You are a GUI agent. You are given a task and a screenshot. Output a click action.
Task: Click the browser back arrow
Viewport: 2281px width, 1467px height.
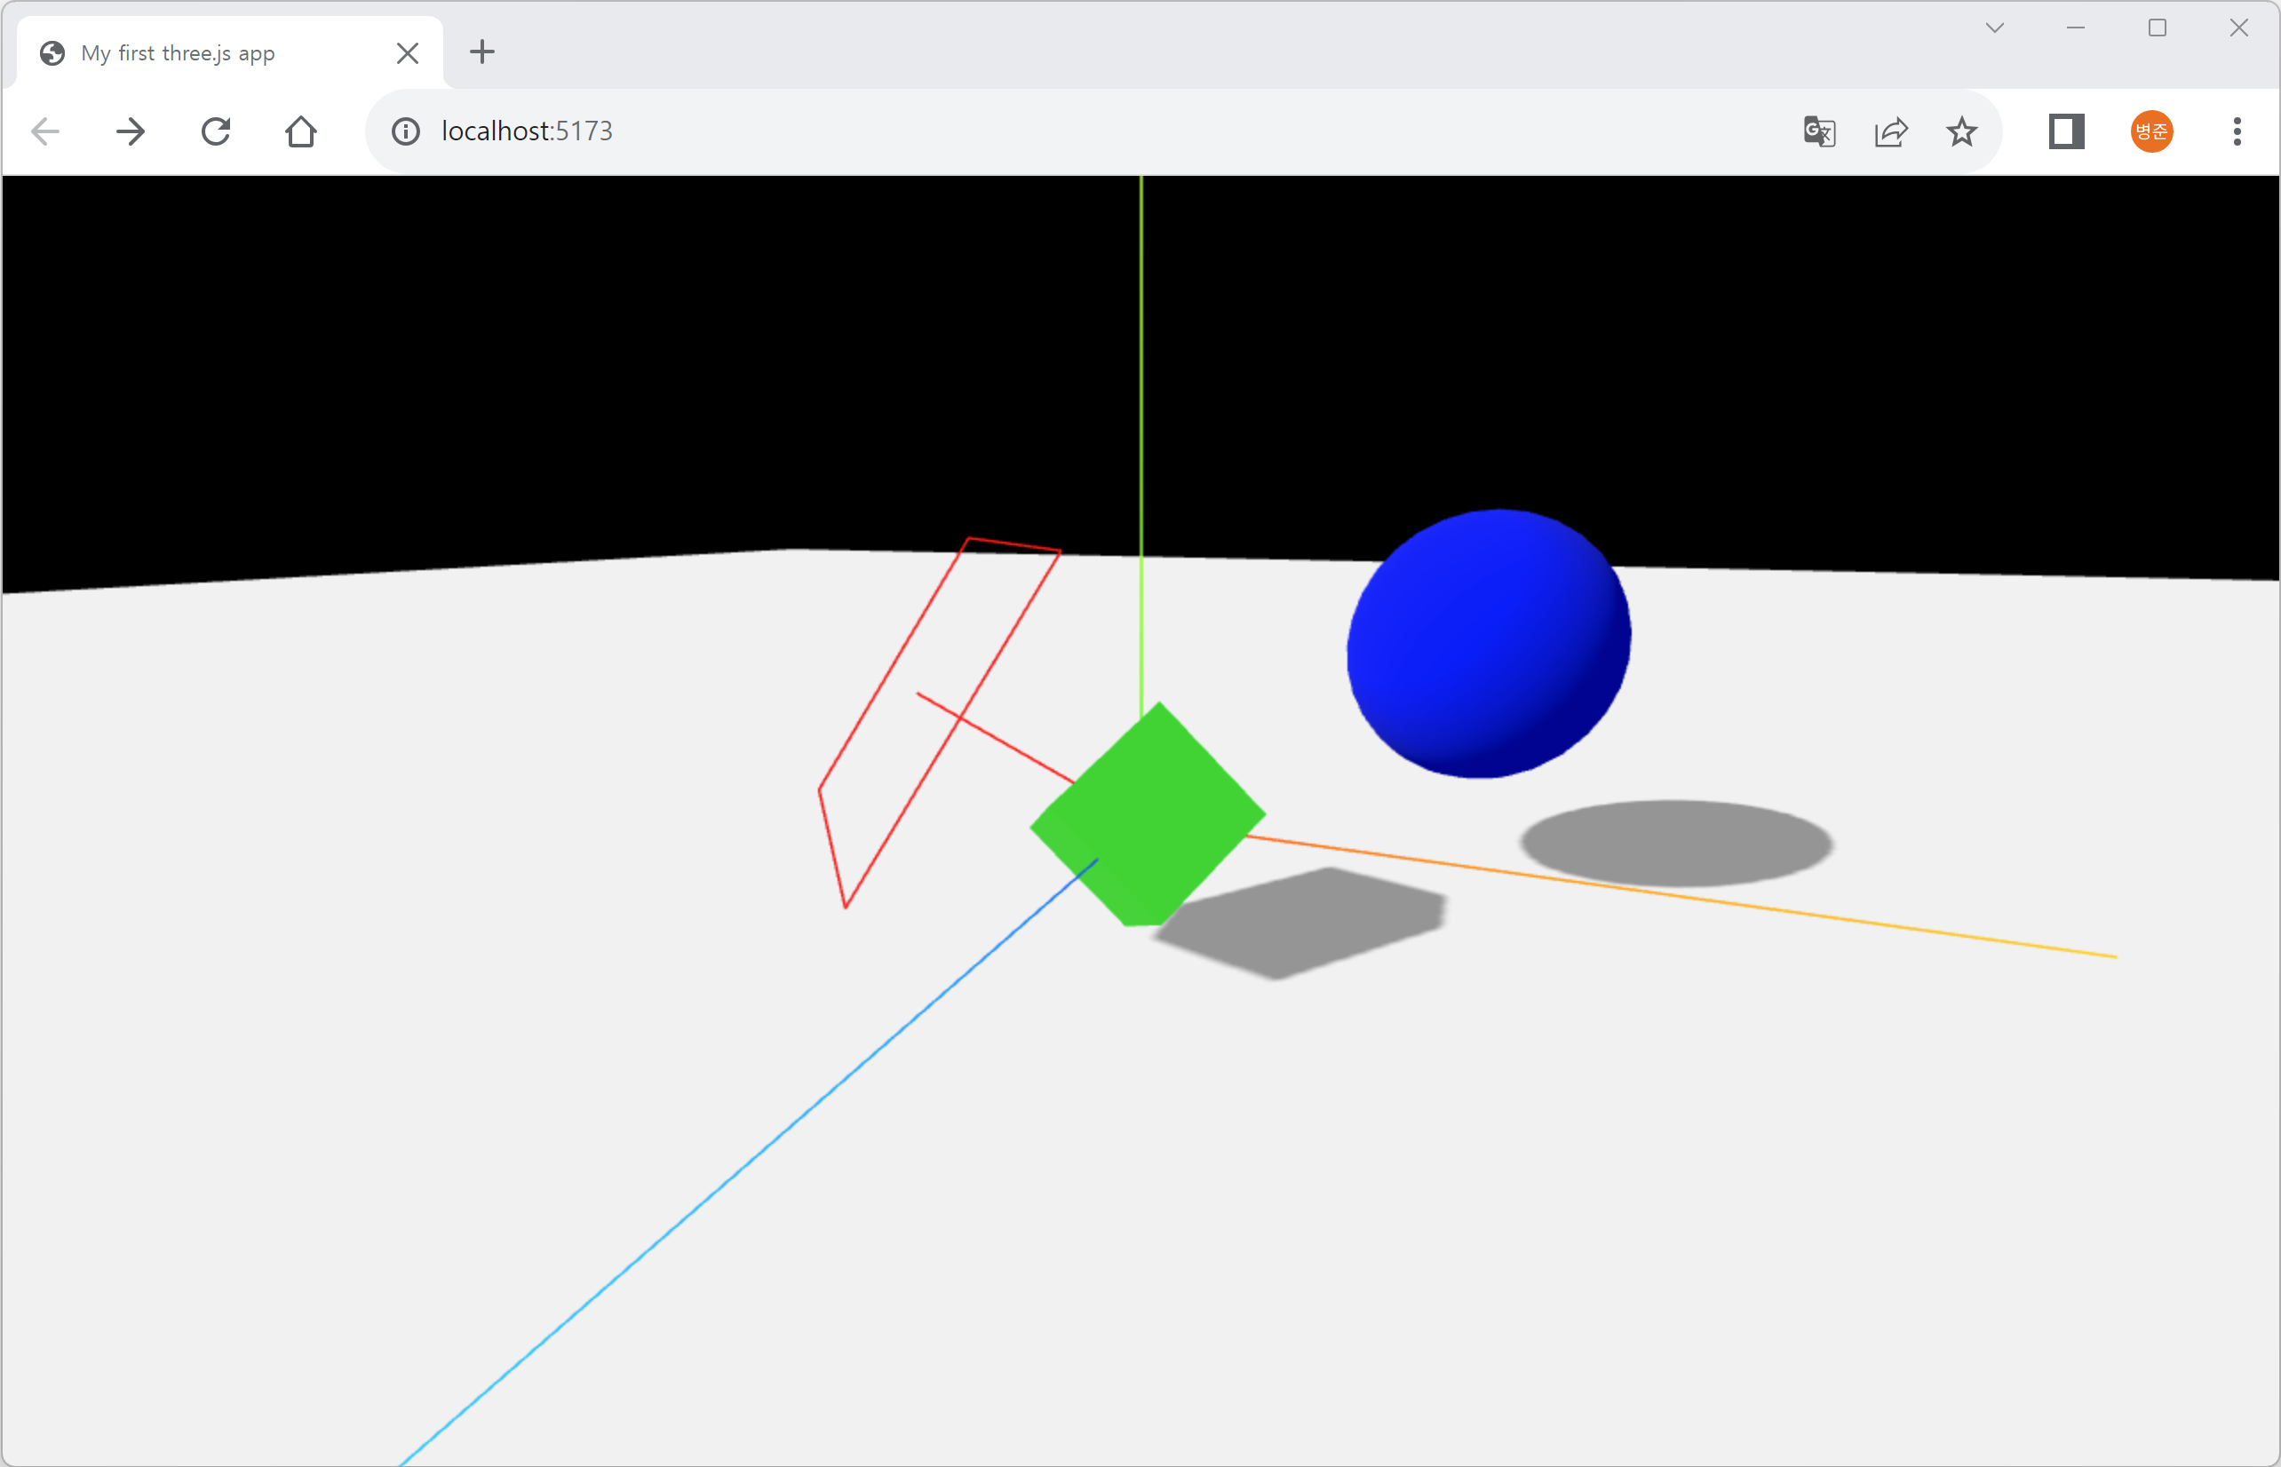pyautogui.click(x=44, y=131)
